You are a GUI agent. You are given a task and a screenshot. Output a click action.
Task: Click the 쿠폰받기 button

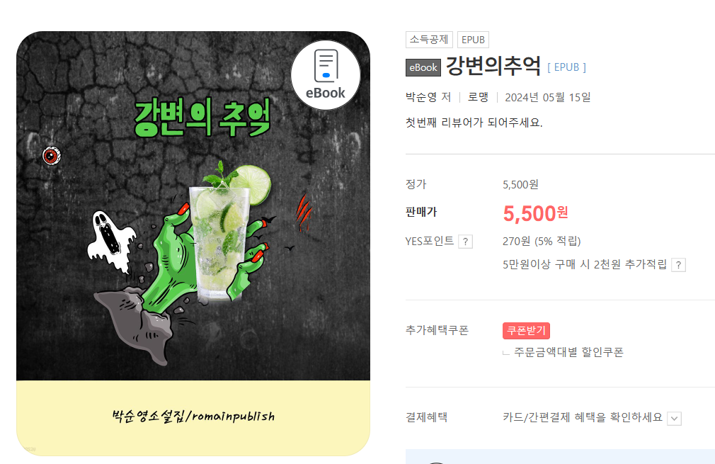(526, 331)
